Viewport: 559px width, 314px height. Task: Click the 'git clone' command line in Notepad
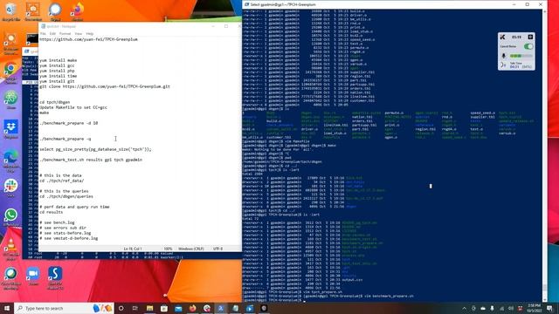click(x=105, y=86)
